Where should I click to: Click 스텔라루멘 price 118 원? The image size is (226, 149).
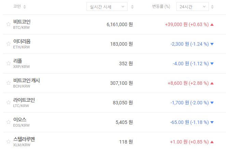(x=125, y=142)
